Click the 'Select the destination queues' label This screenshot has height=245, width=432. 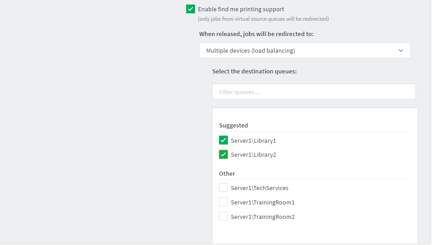pyautogui.click(x=255, y=72)
